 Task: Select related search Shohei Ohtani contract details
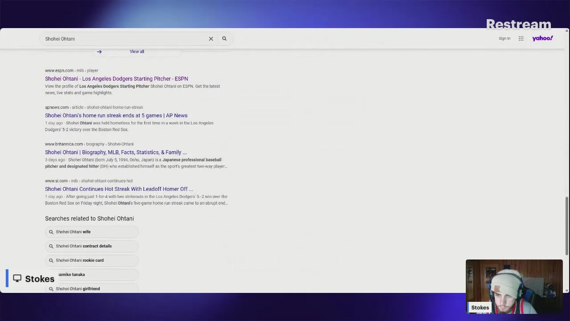point(92,246)
